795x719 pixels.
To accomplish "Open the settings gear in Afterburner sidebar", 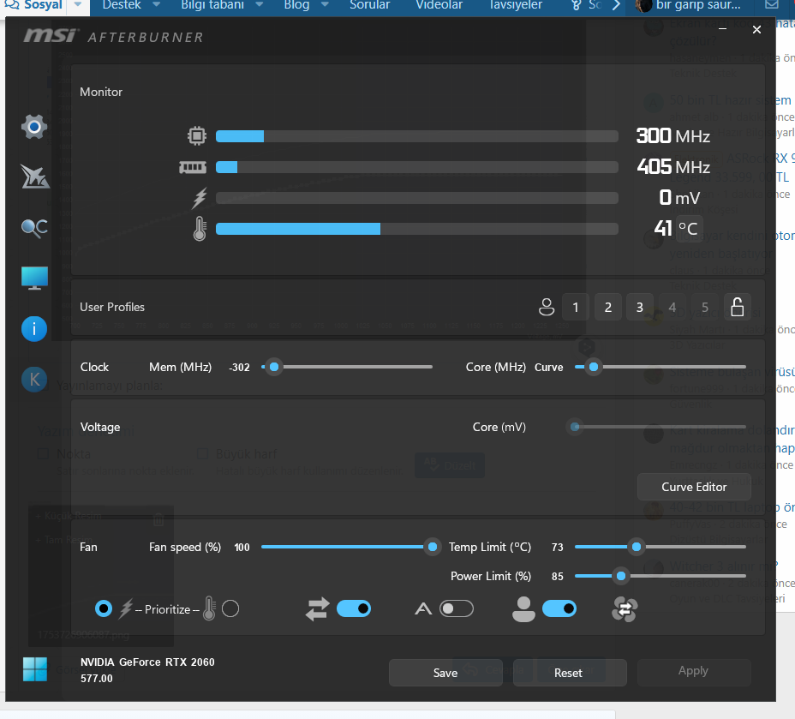I will click(x=34, y=126).
